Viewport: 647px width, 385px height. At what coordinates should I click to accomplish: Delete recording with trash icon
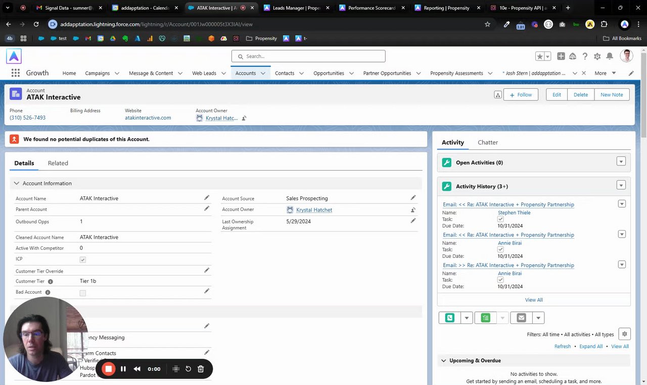coord(201,369)
